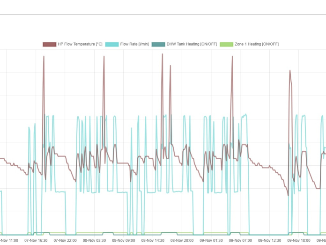Click the 09-Nov 12:30 x-axis label
The height and width of the screenshot is (245, 326).
tap(270, 240)
